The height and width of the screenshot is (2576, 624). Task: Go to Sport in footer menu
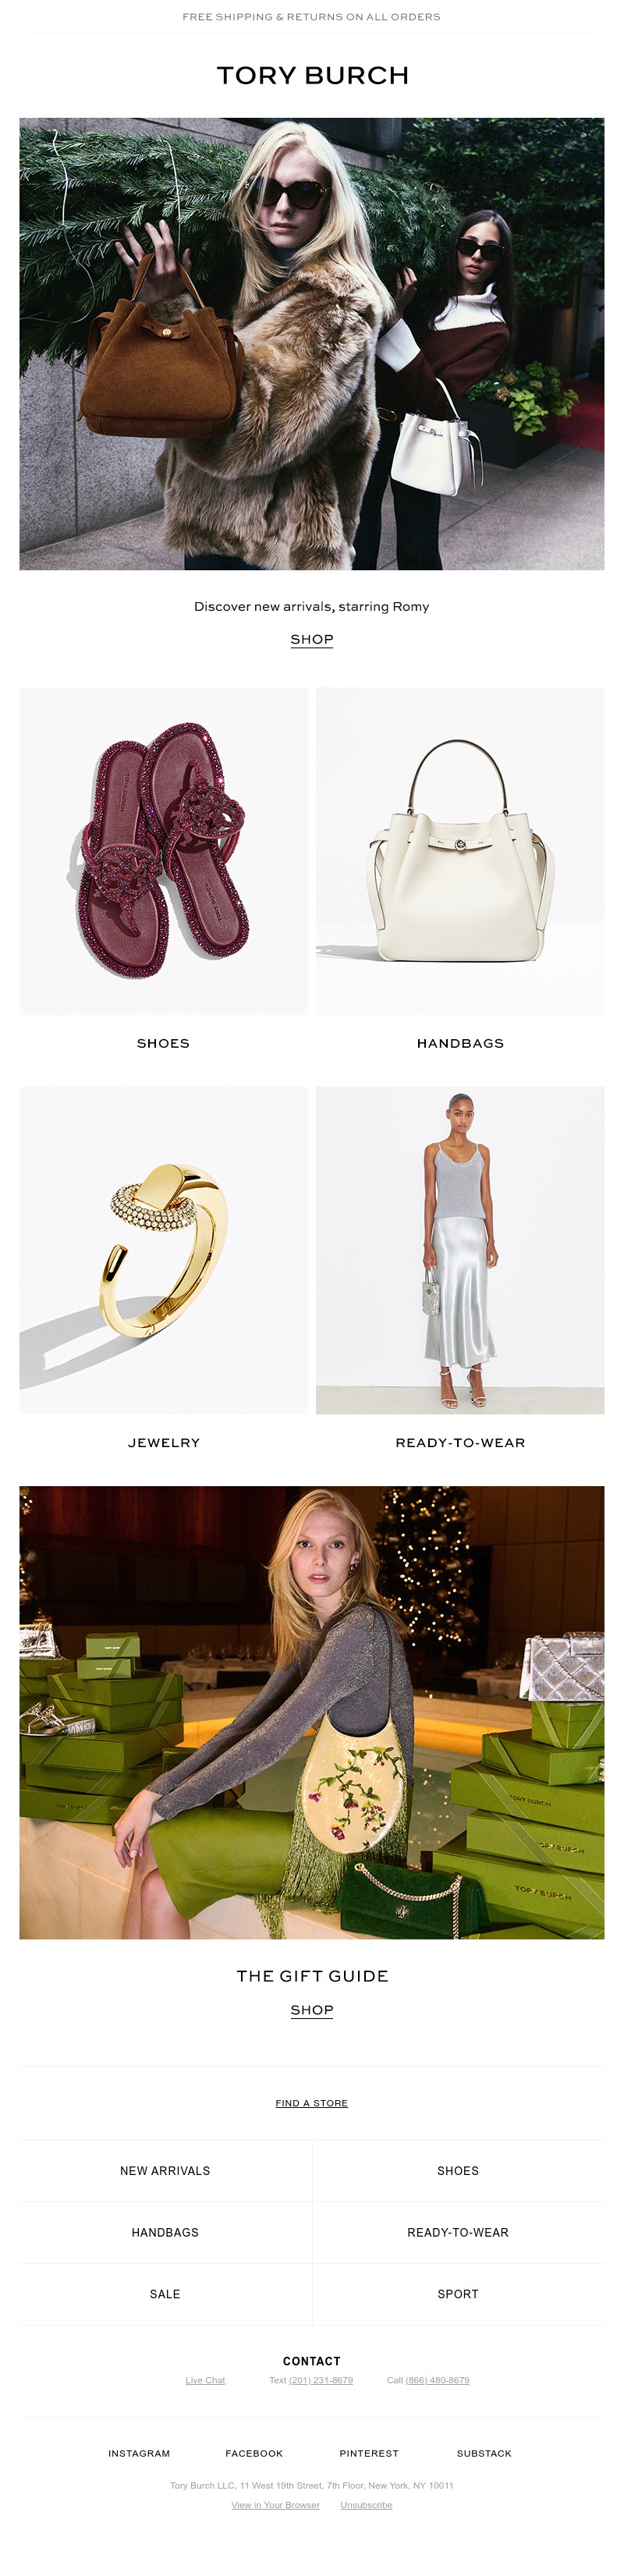[x=458, y=2294]
